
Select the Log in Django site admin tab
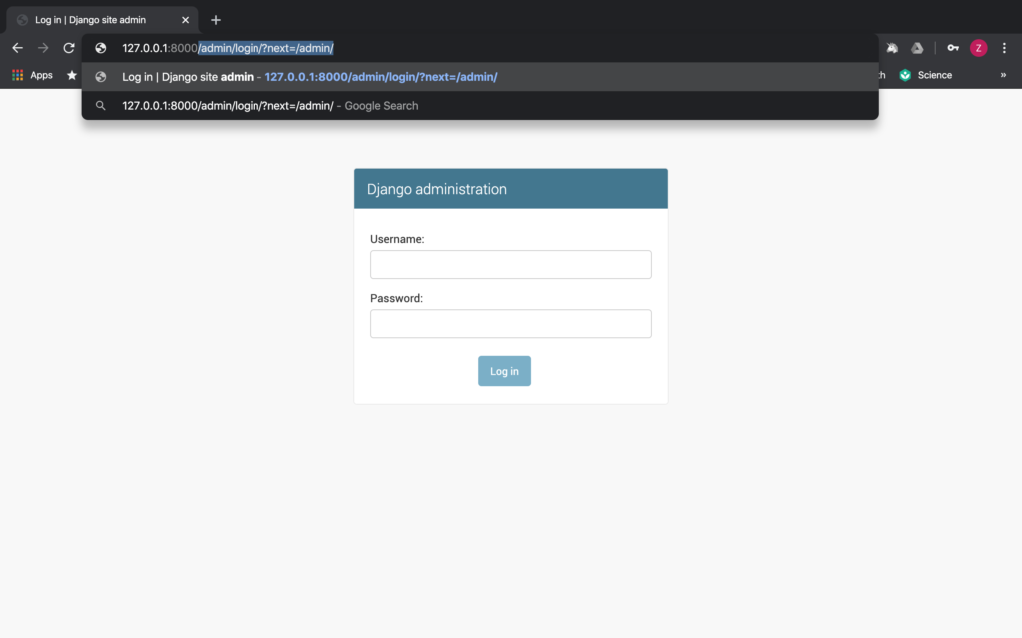(102, 20)
